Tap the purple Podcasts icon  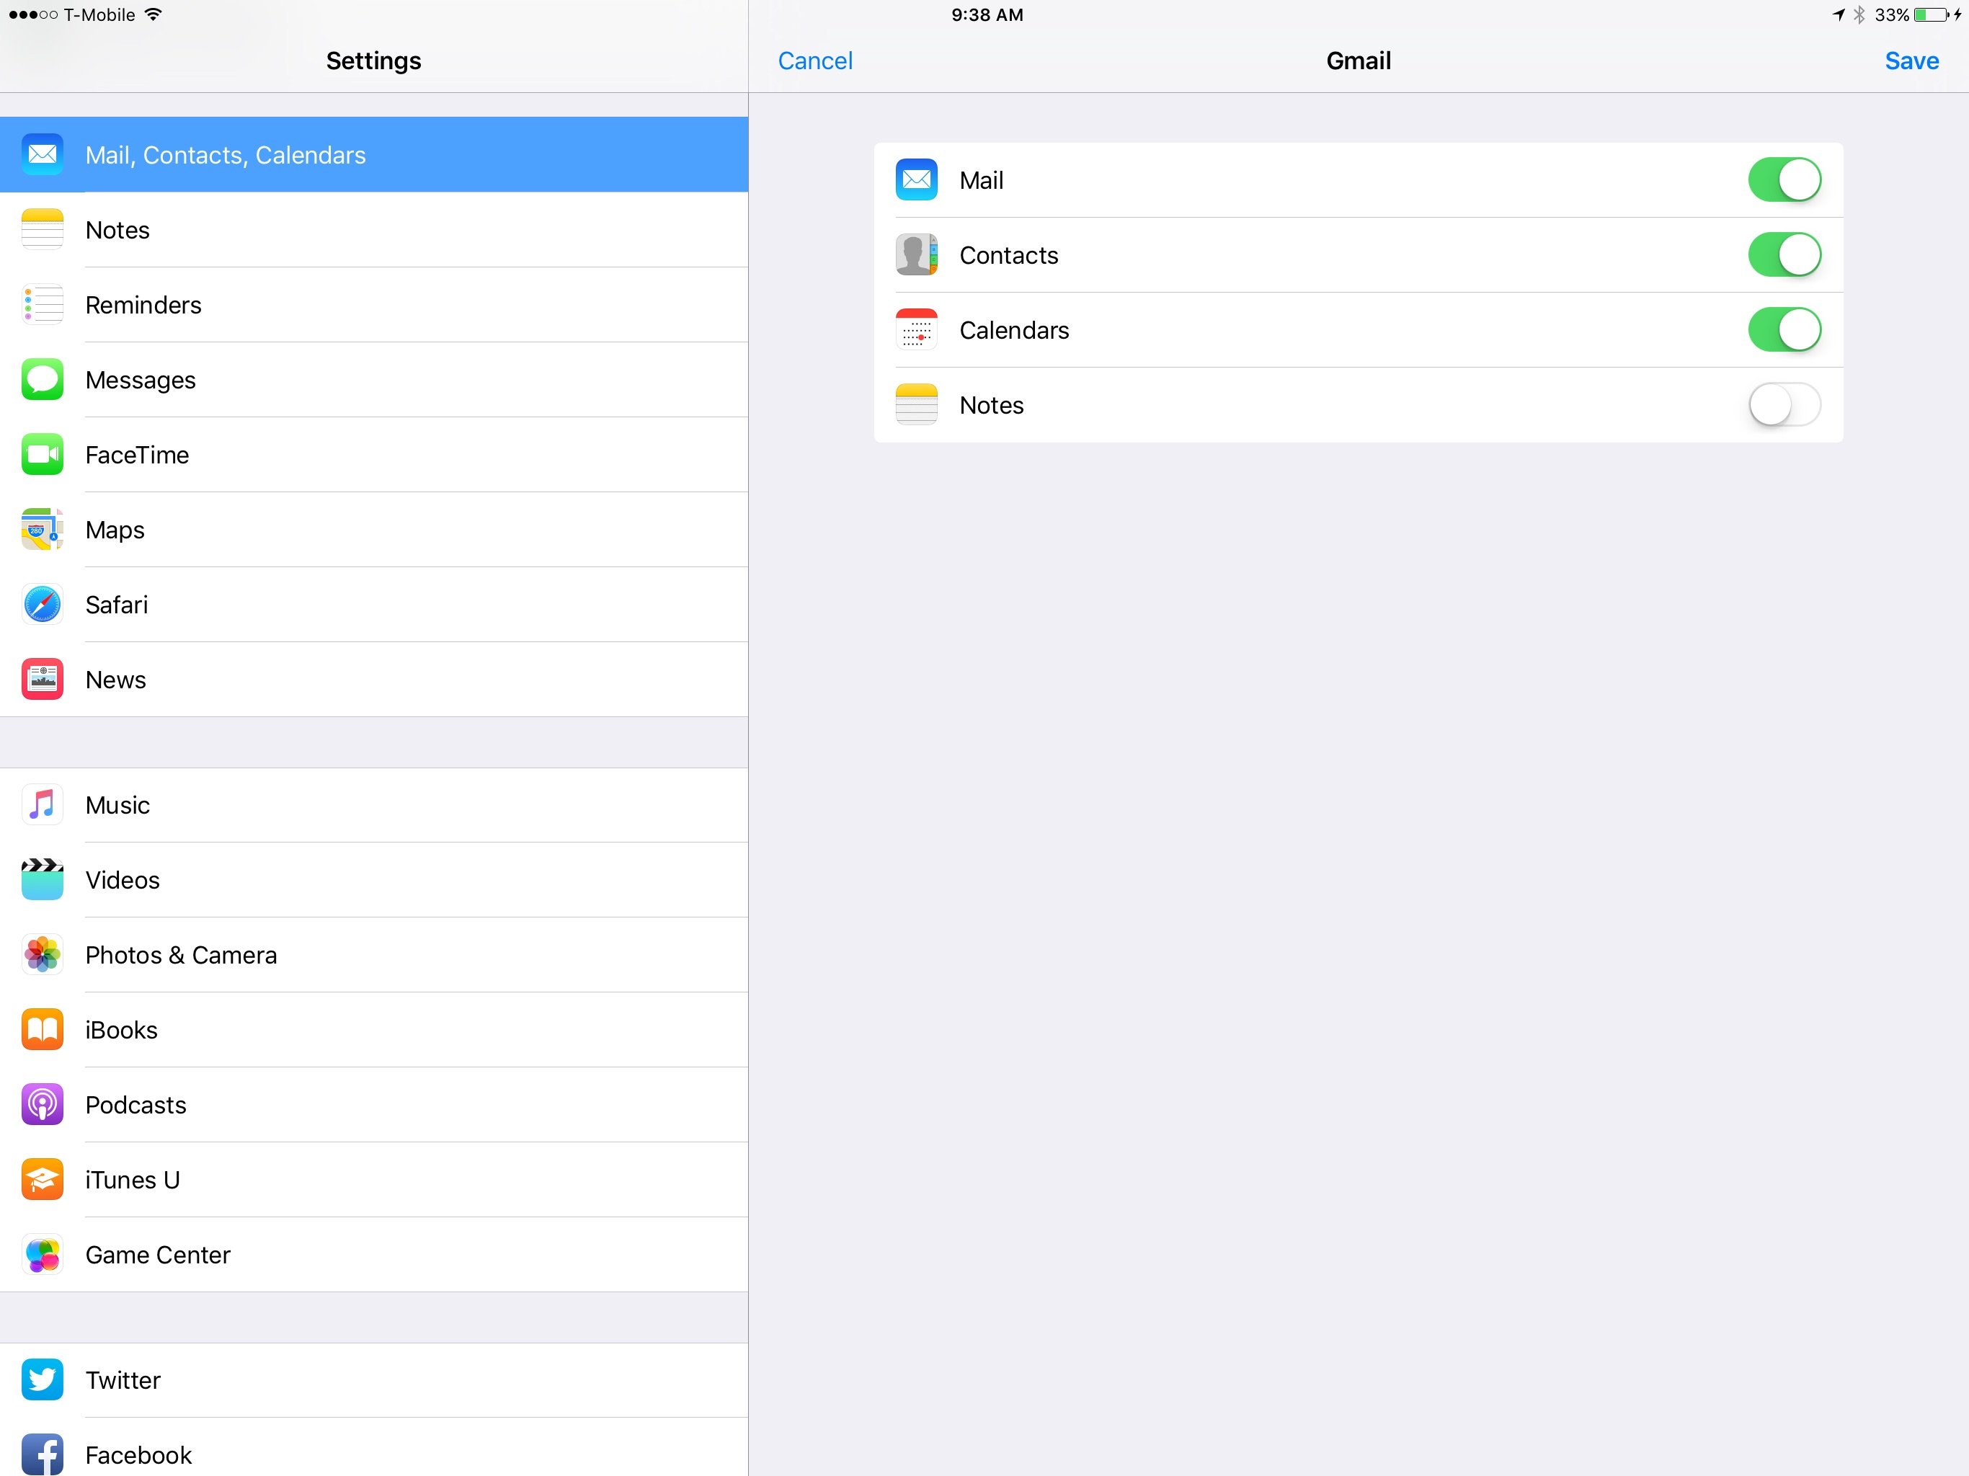tap(42, 1104)
